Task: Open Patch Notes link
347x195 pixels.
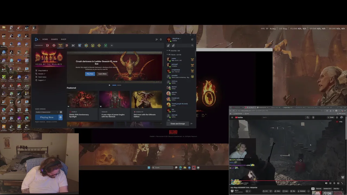Action: pyautogui.click(x=42, y=77)
